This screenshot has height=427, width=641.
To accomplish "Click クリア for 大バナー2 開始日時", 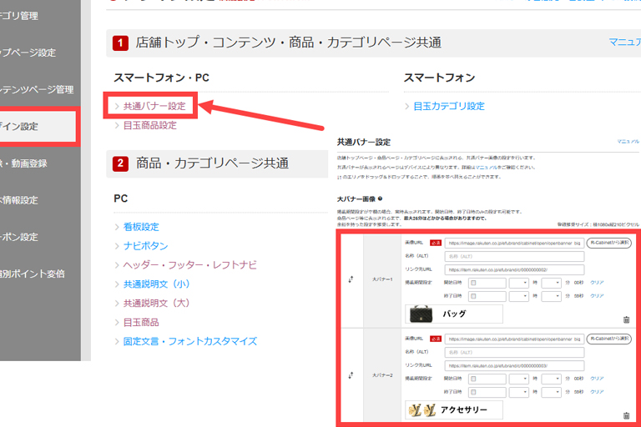I will coord(597,379).
